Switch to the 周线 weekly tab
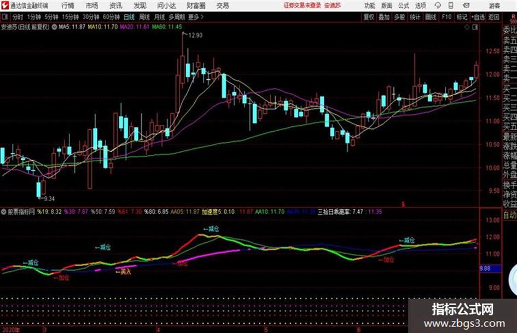Image resolution: width=517 pixels, height=333 pixels. (144, 17)
